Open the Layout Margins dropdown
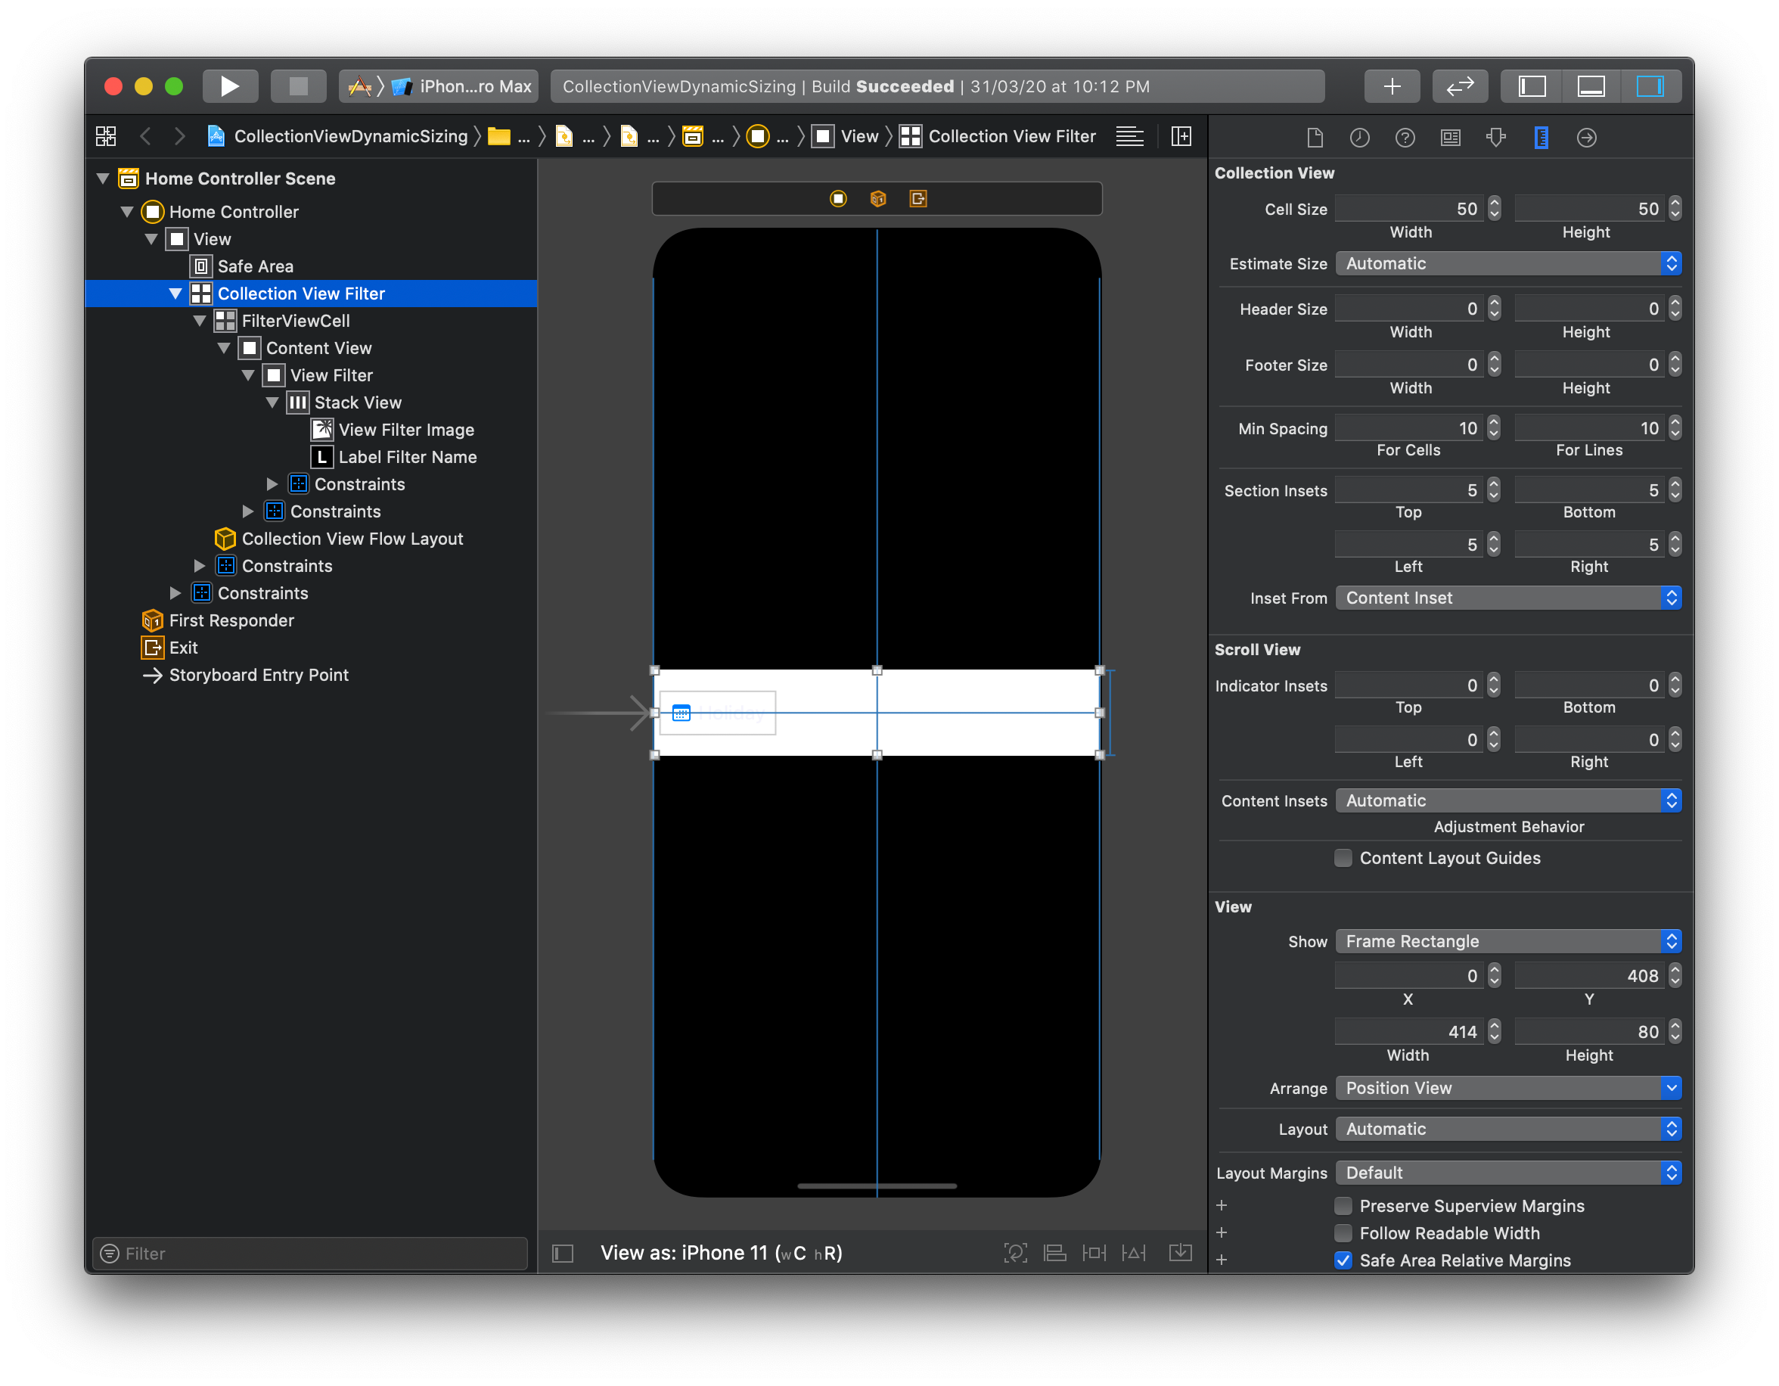Image resolution: width=1779 pixels, height=1386 pixels. point(1508,1173)
